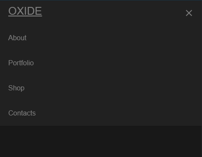Pick the first menu entry, About

point(17,38)
